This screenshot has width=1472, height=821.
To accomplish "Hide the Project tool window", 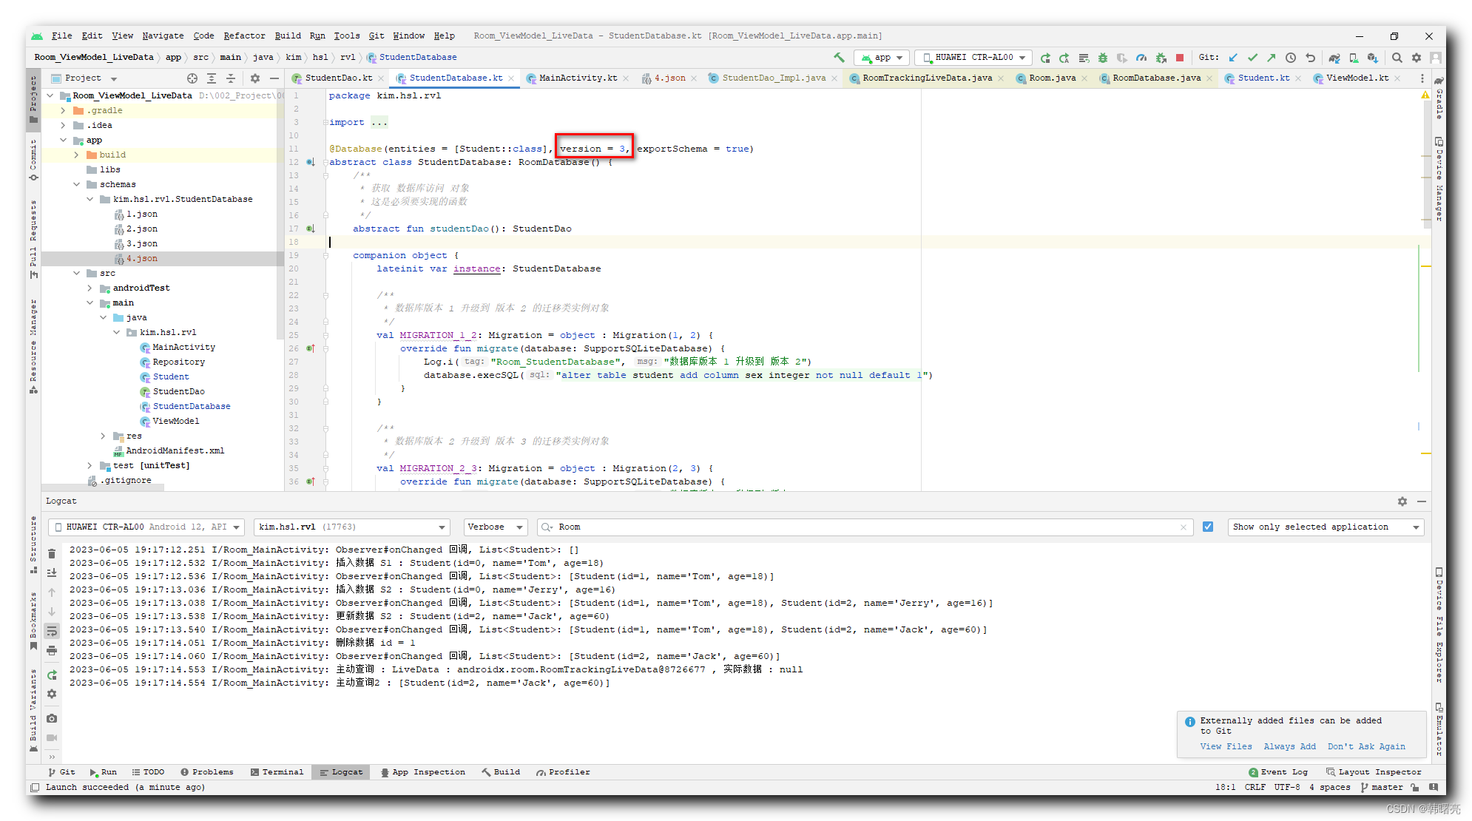I will [x=274, y=78].
